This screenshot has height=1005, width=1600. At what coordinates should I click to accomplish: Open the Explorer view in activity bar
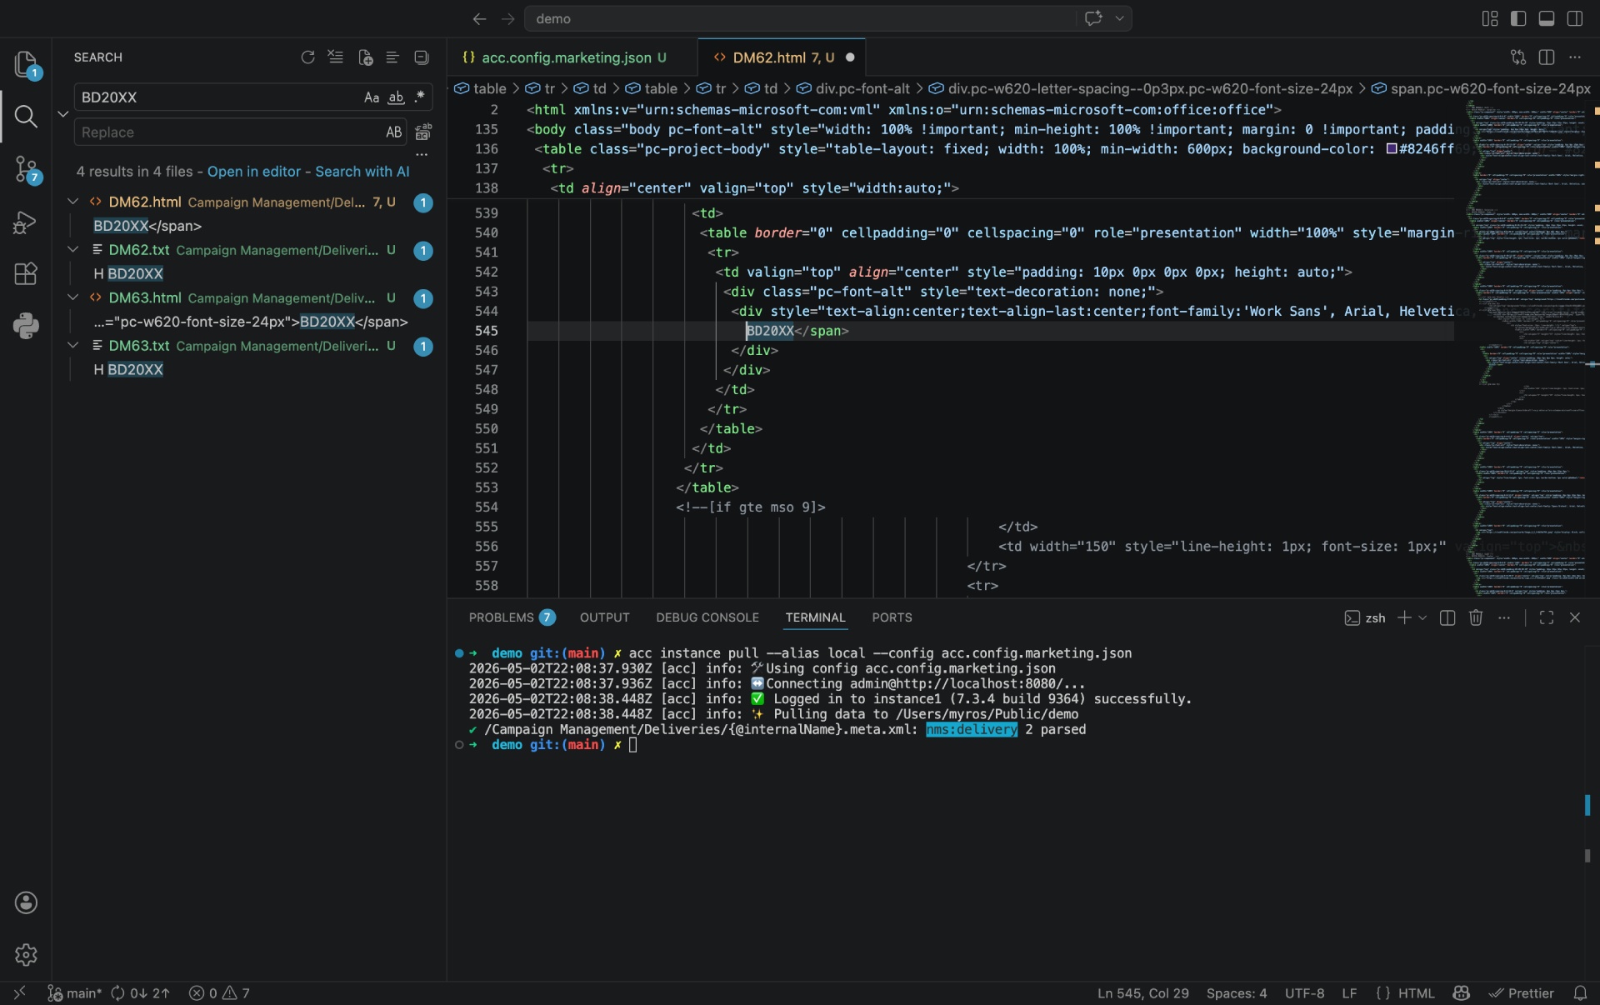coord(26,64)
